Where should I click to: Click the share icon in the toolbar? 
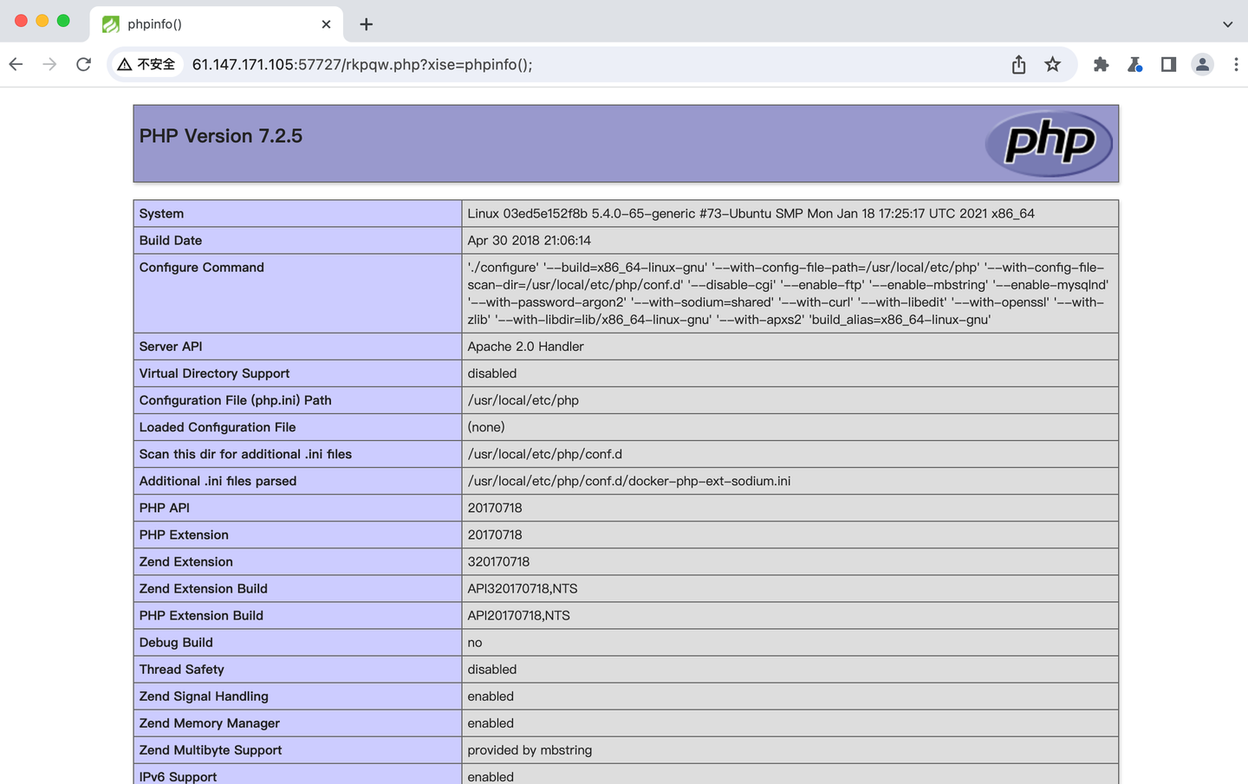[1017, 63]
